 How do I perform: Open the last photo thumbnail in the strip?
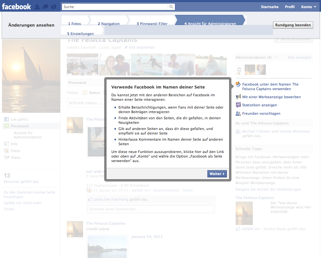211,64
